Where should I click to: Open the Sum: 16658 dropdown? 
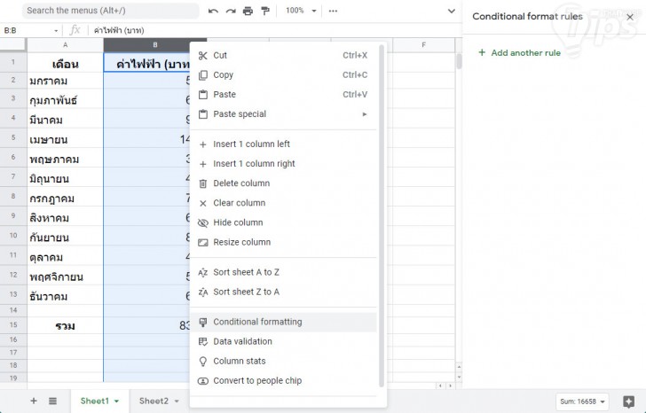tap(582, 401)
